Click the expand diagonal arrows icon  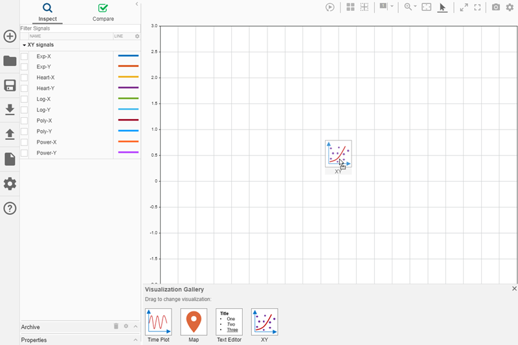coord(464,7)
